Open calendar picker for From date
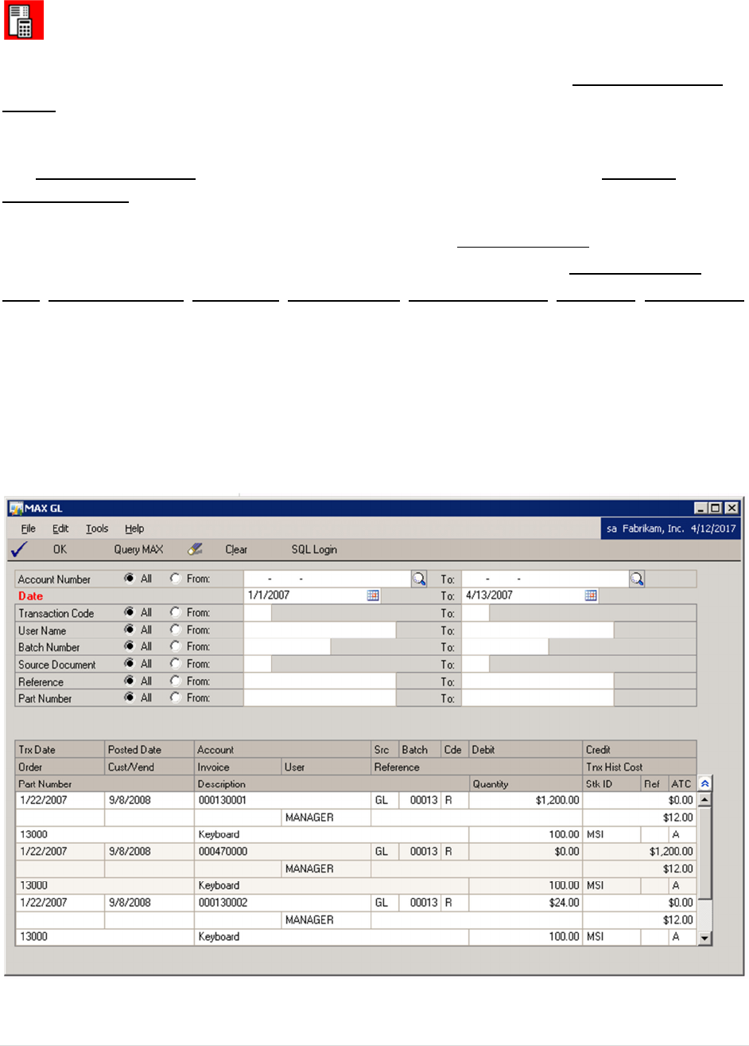The width and height of the screenshot is (749, 1046). coord(373,595)
